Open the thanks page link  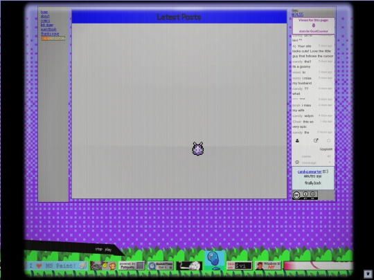click(50, 34)
